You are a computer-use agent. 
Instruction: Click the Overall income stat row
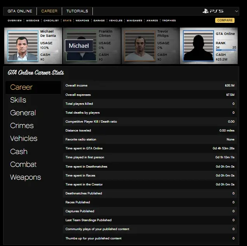coord(150,85)
